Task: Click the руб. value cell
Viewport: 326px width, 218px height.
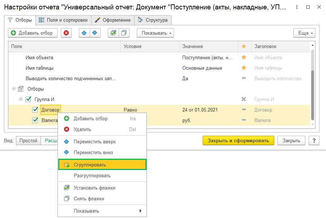Action: [187, 120]
